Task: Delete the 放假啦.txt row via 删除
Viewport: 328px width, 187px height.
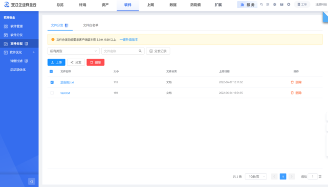Action: click(x=296, y=82)
